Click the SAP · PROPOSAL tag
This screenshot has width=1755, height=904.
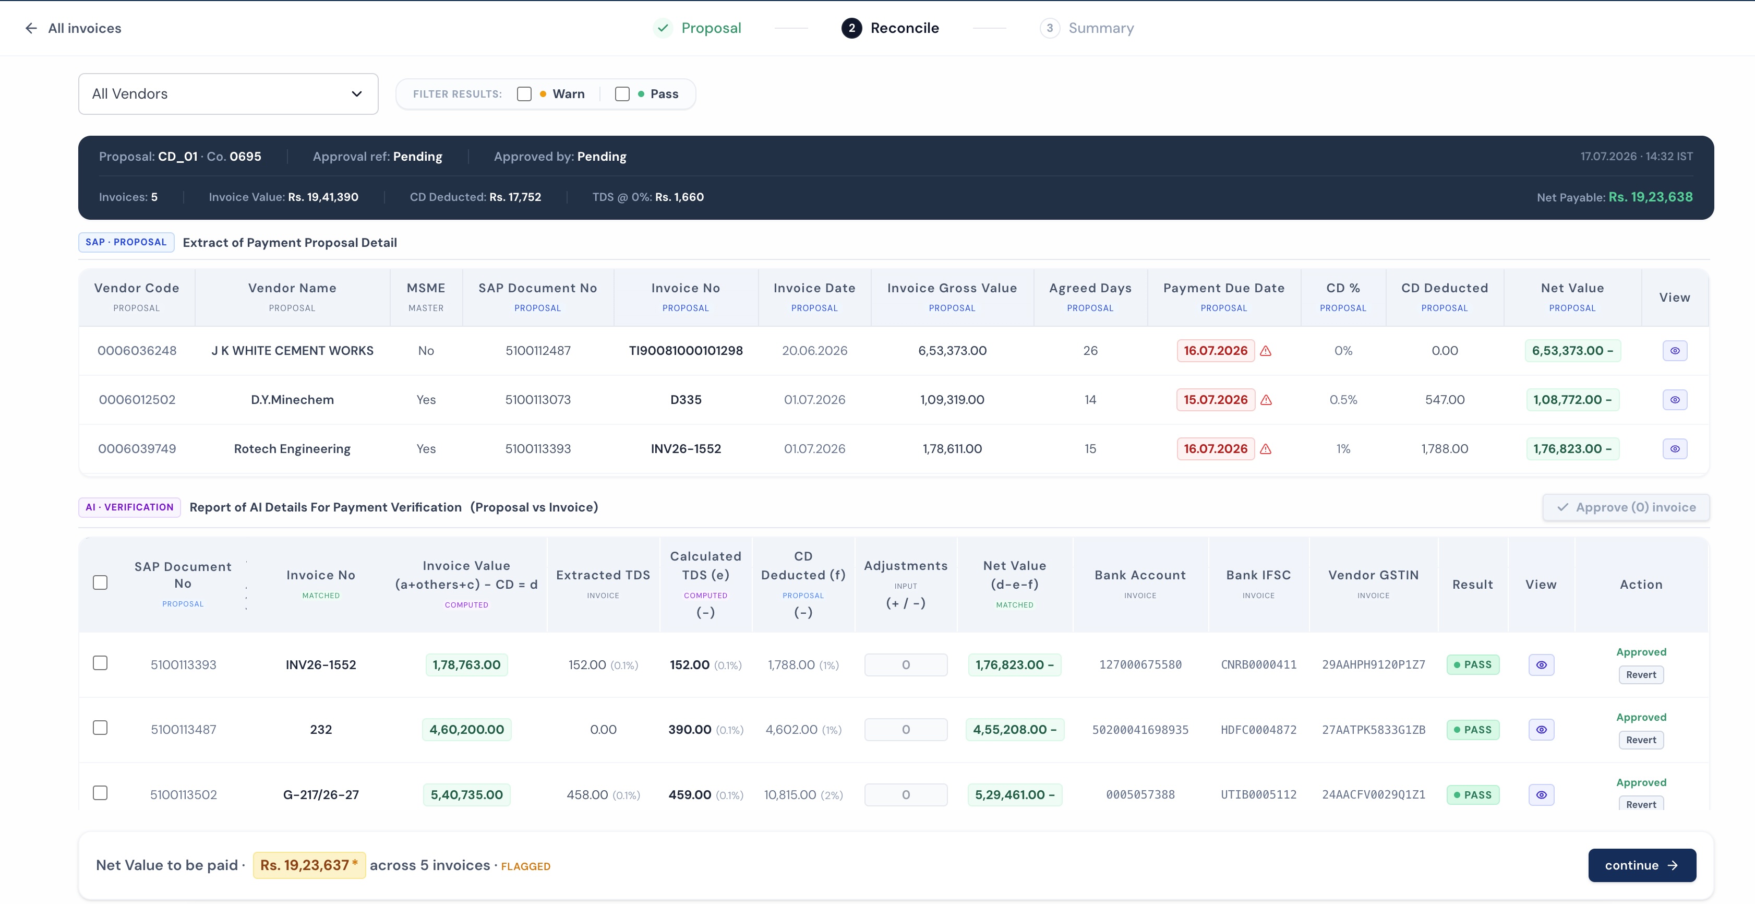tap(126, 242)
